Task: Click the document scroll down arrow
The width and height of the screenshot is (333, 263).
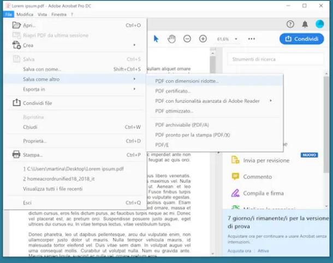Action: click(213, 253)
